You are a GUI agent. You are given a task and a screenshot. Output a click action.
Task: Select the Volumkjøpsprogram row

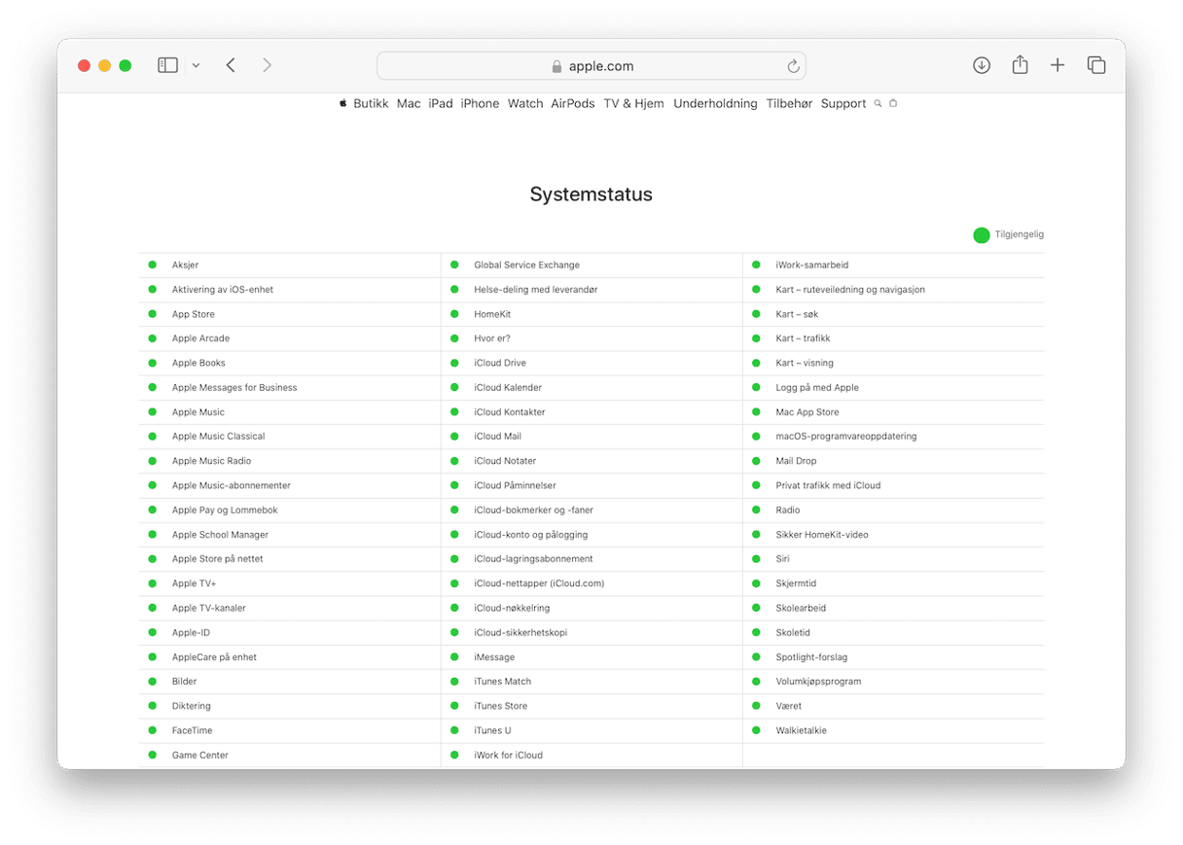(x=893, y=682)
